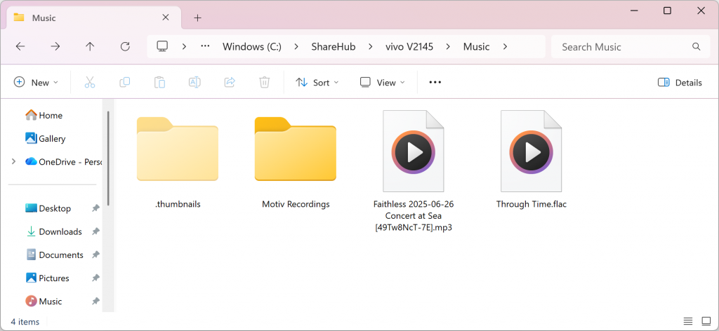719x331 pixels.
Task: Add a new tab
Action: pyautogui.click(x=197, y=18)
